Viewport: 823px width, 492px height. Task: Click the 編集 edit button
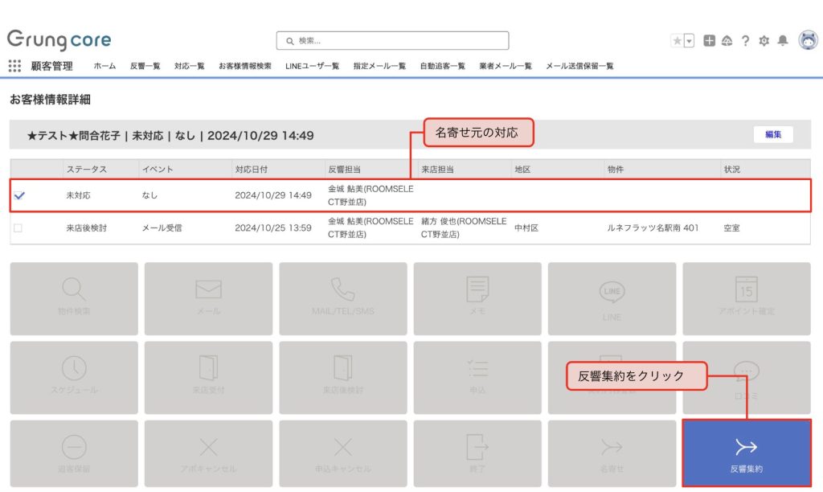pos(773,134)
